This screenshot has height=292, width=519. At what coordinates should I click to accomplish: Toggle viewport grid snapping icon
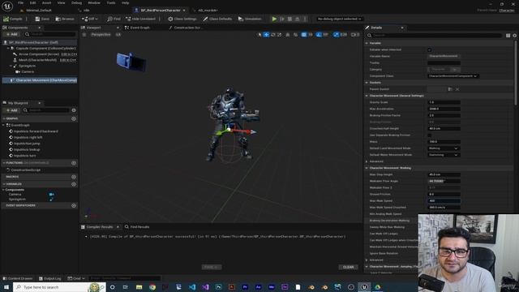(304, 34)
